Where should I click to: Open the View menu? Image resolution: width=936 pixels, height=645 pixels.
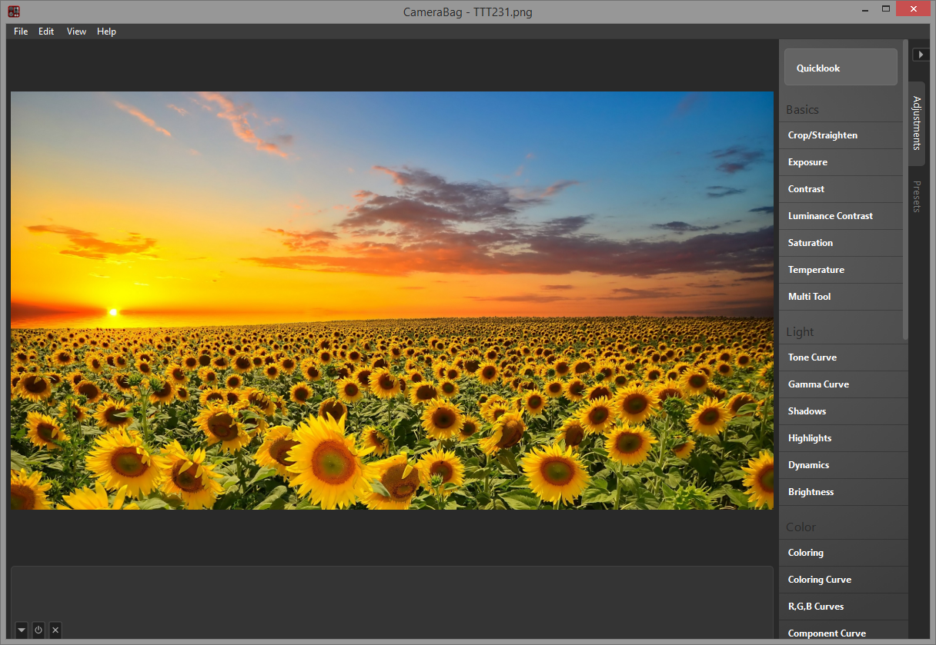76,32
